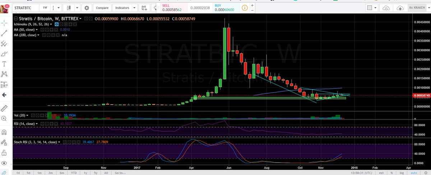431x175 pixels.
Task: Toggle Ichimoku indicator visibility eye
Action: pos(57,24)
